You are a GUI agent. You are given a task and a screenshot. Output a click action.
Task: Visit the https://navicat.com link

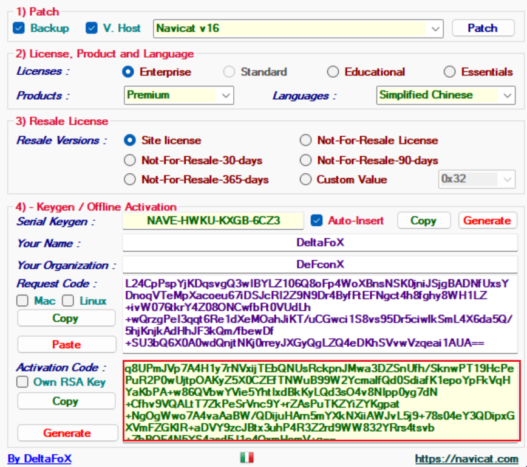tap(466, 458)
